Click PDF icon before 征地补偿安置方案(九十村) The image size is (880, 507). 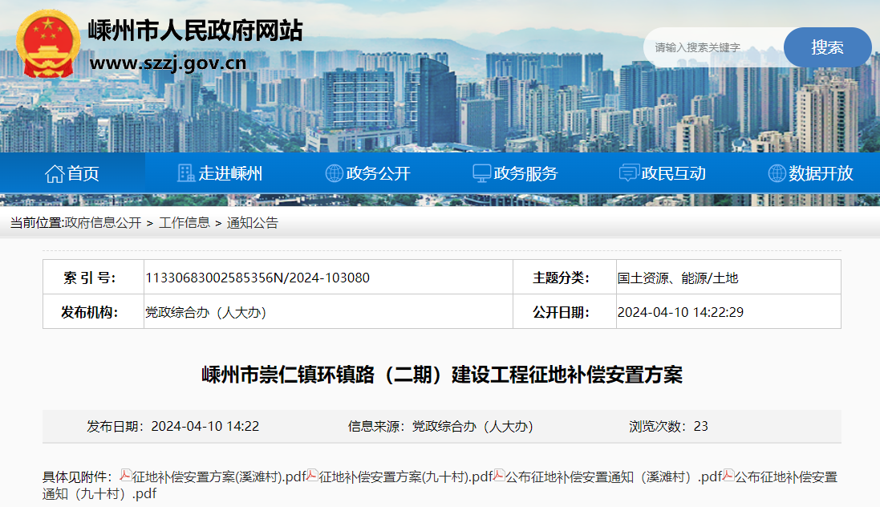pos(313,476)
